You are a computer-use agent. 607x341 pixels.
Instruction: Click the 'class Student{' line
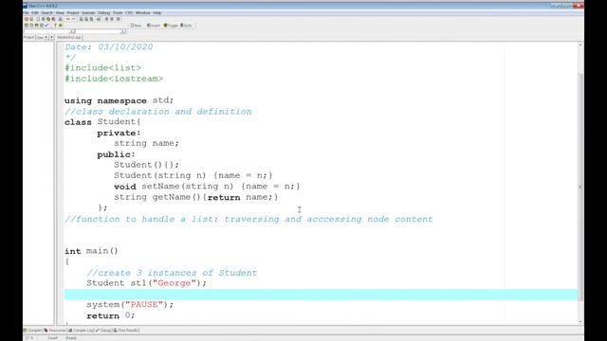click(x=102, y=122)
